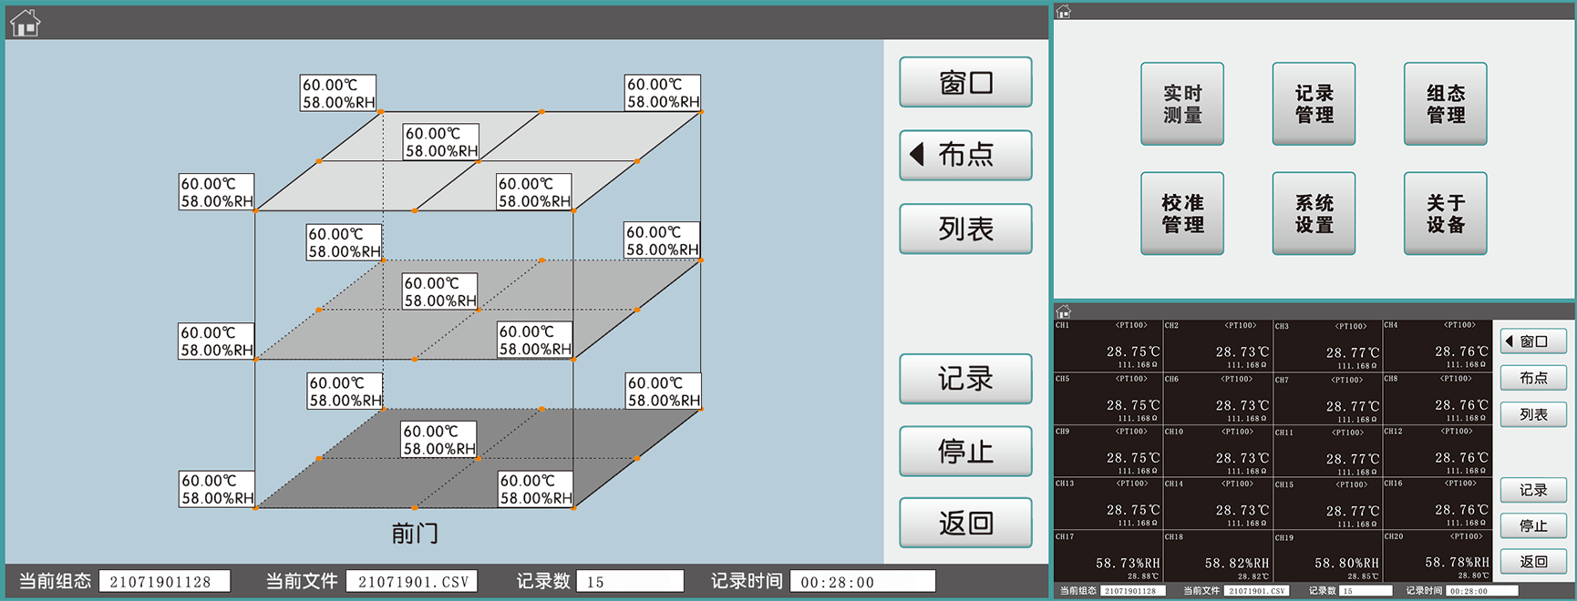The image size is (1577, 601).
Task: Open the 实时测量 menu tile
Action: click(1182, 104)
